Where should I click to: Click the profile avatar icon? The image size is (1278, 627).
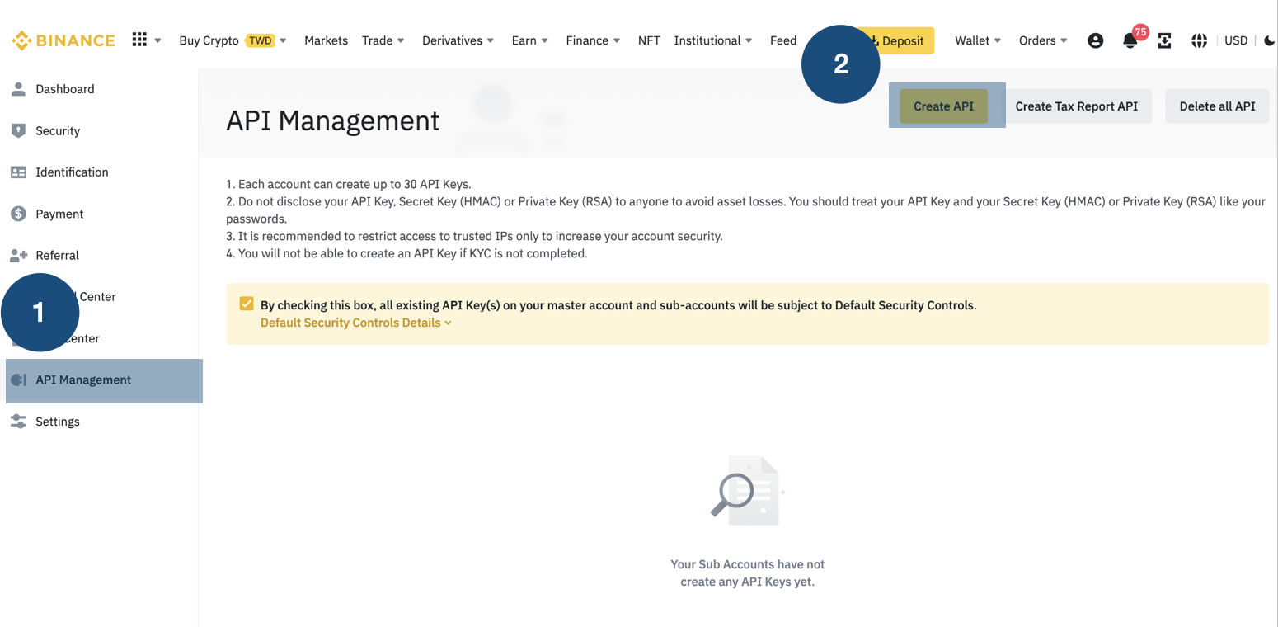tap(1095, 40)
